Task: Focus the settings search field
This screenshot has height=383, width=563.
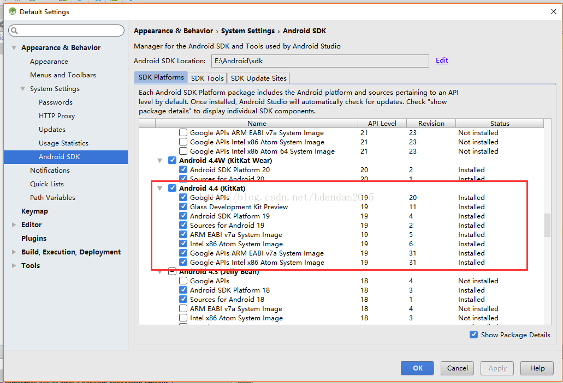Action: click(67, 31)
